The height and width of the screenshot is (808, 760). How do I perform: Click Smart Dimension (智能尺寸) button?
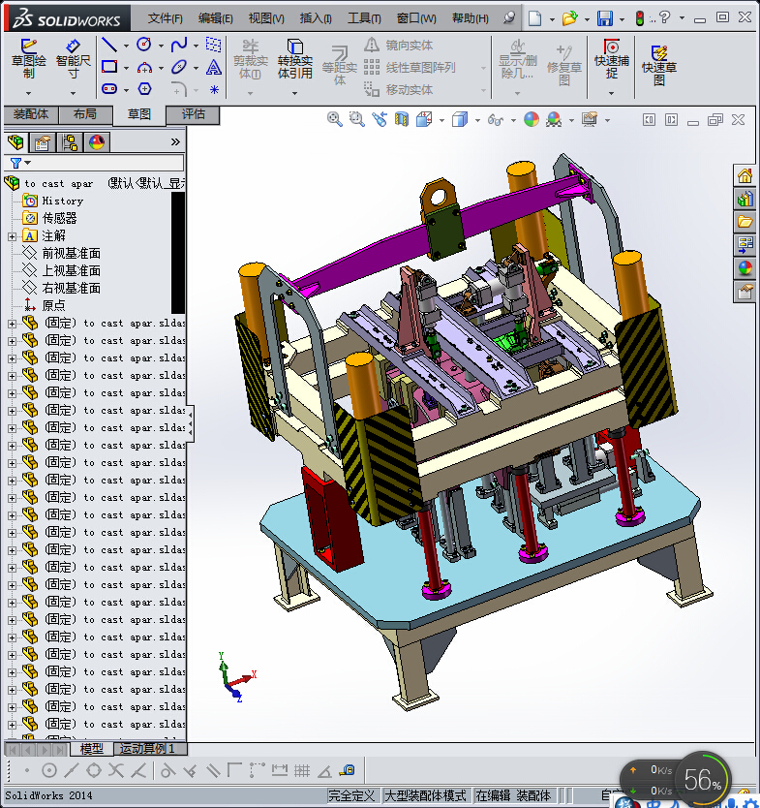[x=74, y=59]
